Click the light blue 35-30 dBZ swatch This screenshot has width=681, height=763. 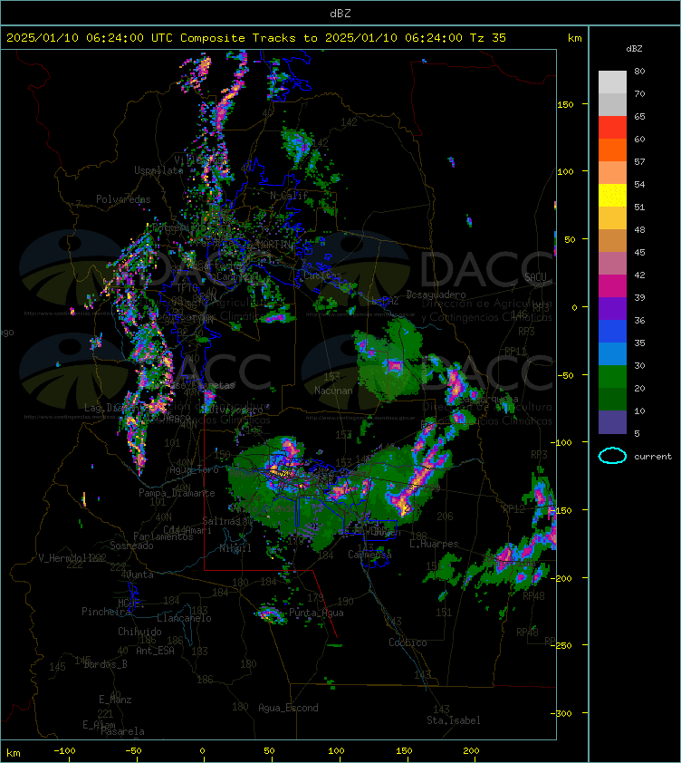612,353
